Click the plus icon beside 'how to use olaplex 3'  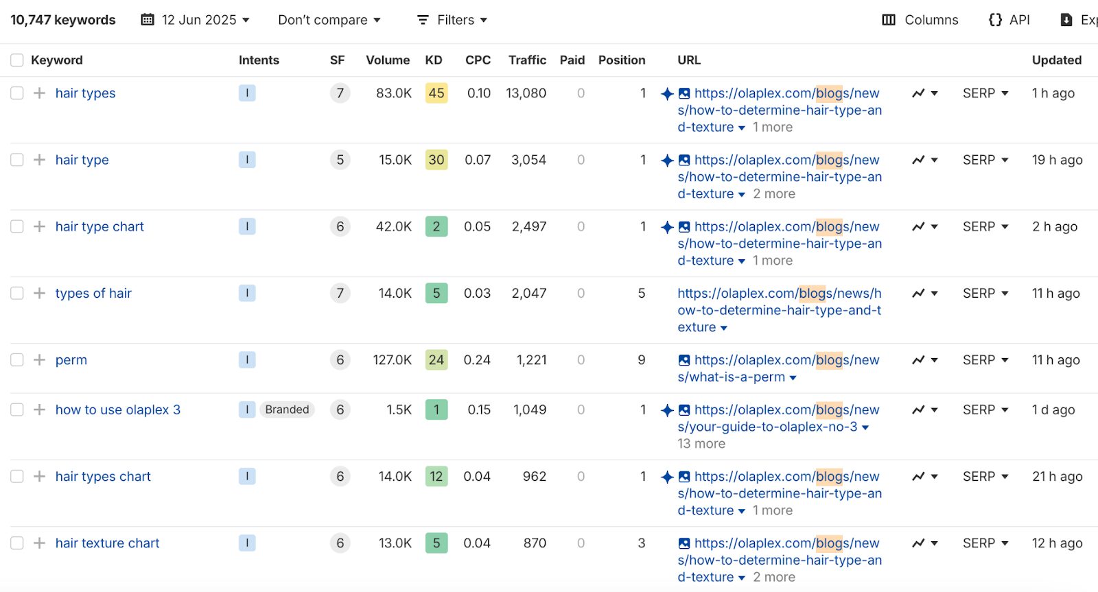(x=40, y=410)
